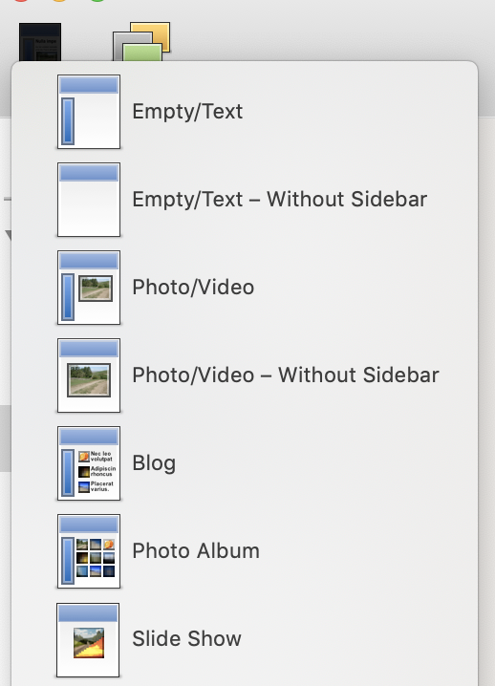Choose Empty/Text – Without Sidebar menu entry
Screen dimensions: 495x686
[x=280, y=200]
